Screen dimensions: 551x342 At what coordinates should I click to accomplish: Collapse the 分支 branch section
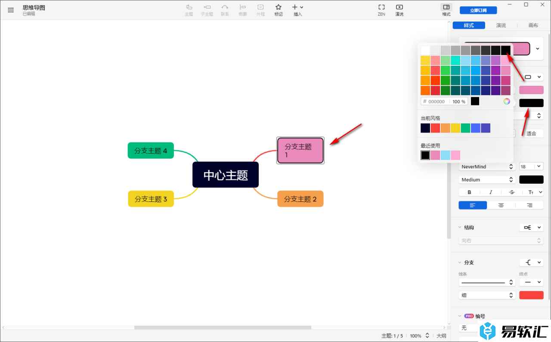click(459, 262)
